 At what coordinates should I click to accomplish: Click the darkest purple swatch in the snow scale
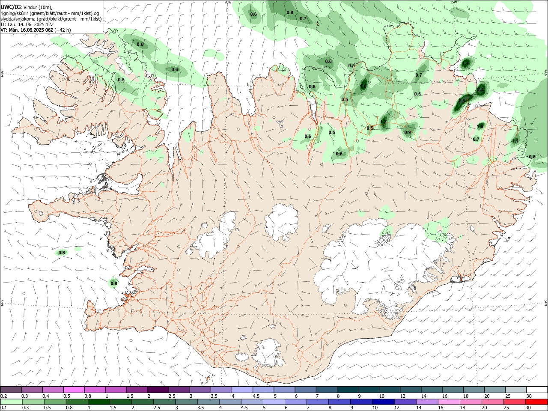pyautogui.click(x=159, y=390)
